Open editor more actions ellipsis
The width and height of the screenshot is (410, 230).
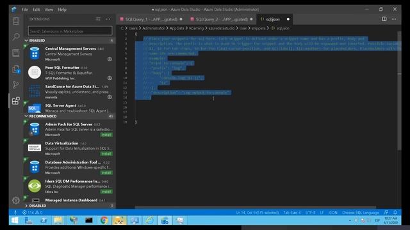(394, 19)
